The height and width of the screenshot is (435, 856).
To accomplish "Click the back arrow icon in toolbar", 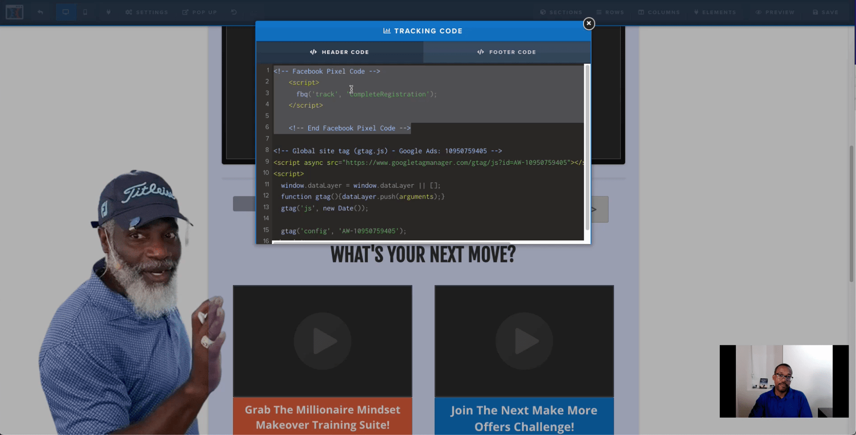I will (x=40, y=12).
